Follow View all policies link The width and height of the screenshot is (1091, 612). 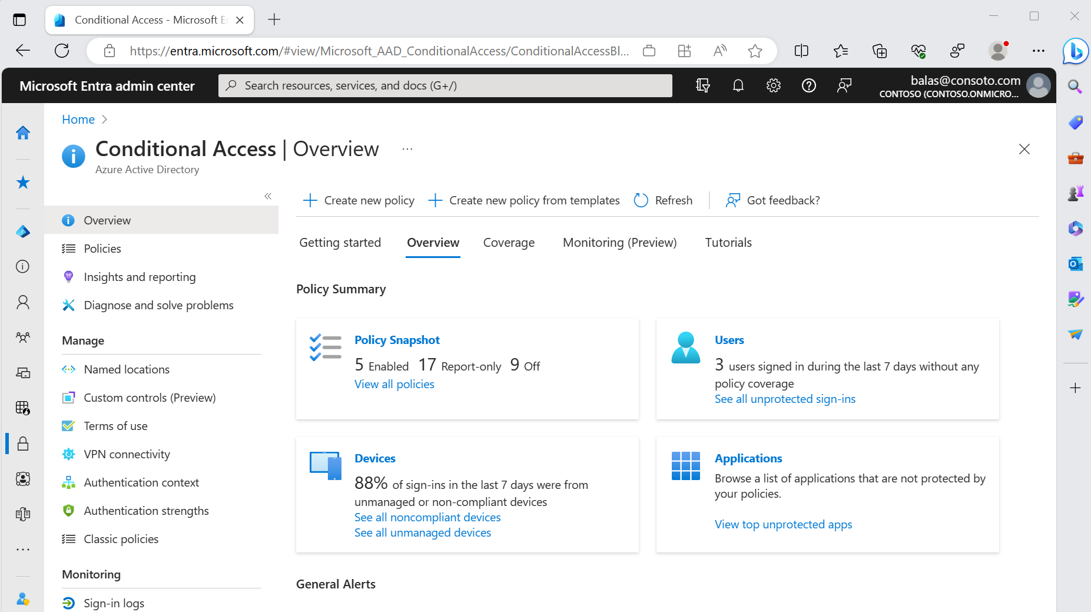tap(394, 384)
